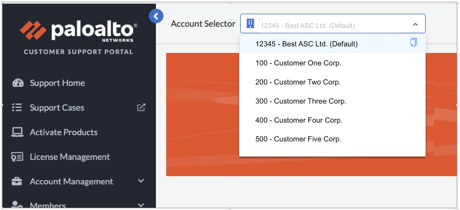The width and height of the screenshot is (460, 210).
Task: Expand the Account Management submenu chevron
Action: [141, 181]
